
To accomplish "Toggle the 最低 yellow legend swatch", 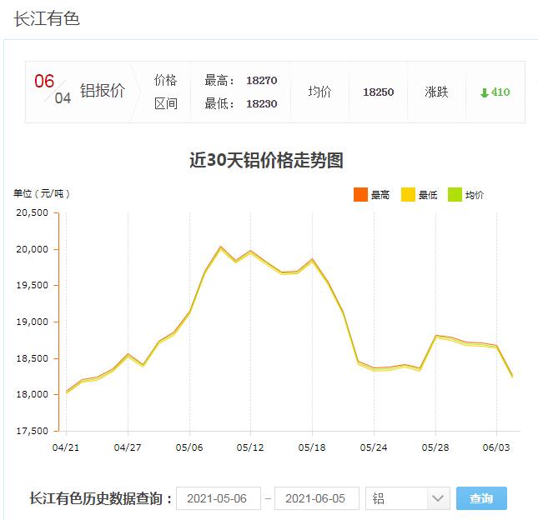I will point(408,195).
